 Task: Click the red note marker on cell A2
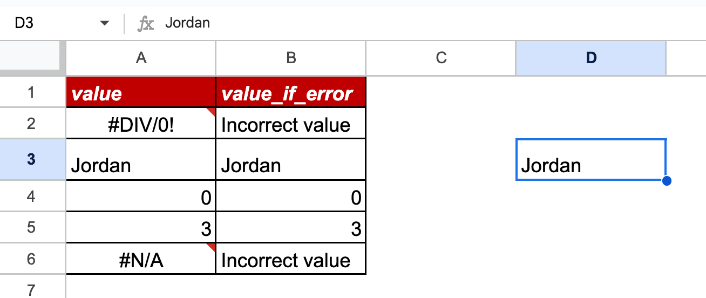pyautogui.click(x=212, y=111)
